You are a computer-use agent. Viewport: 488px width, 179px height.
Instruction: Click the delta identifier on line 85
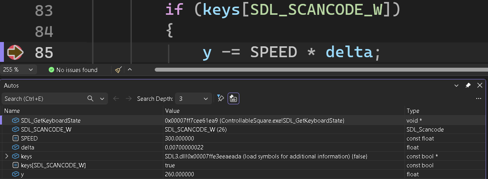tap(349, 52)
